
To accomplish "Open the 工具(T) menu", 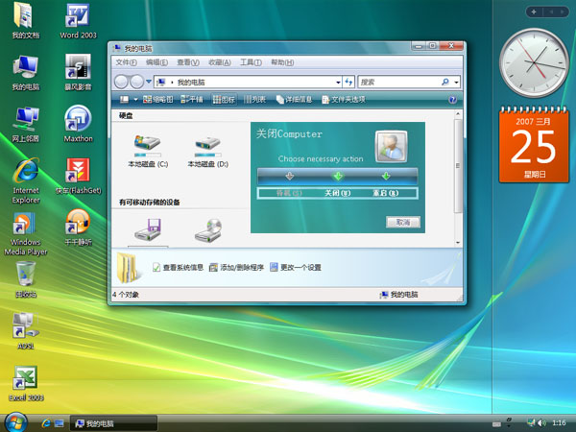I will pos(251,62).
